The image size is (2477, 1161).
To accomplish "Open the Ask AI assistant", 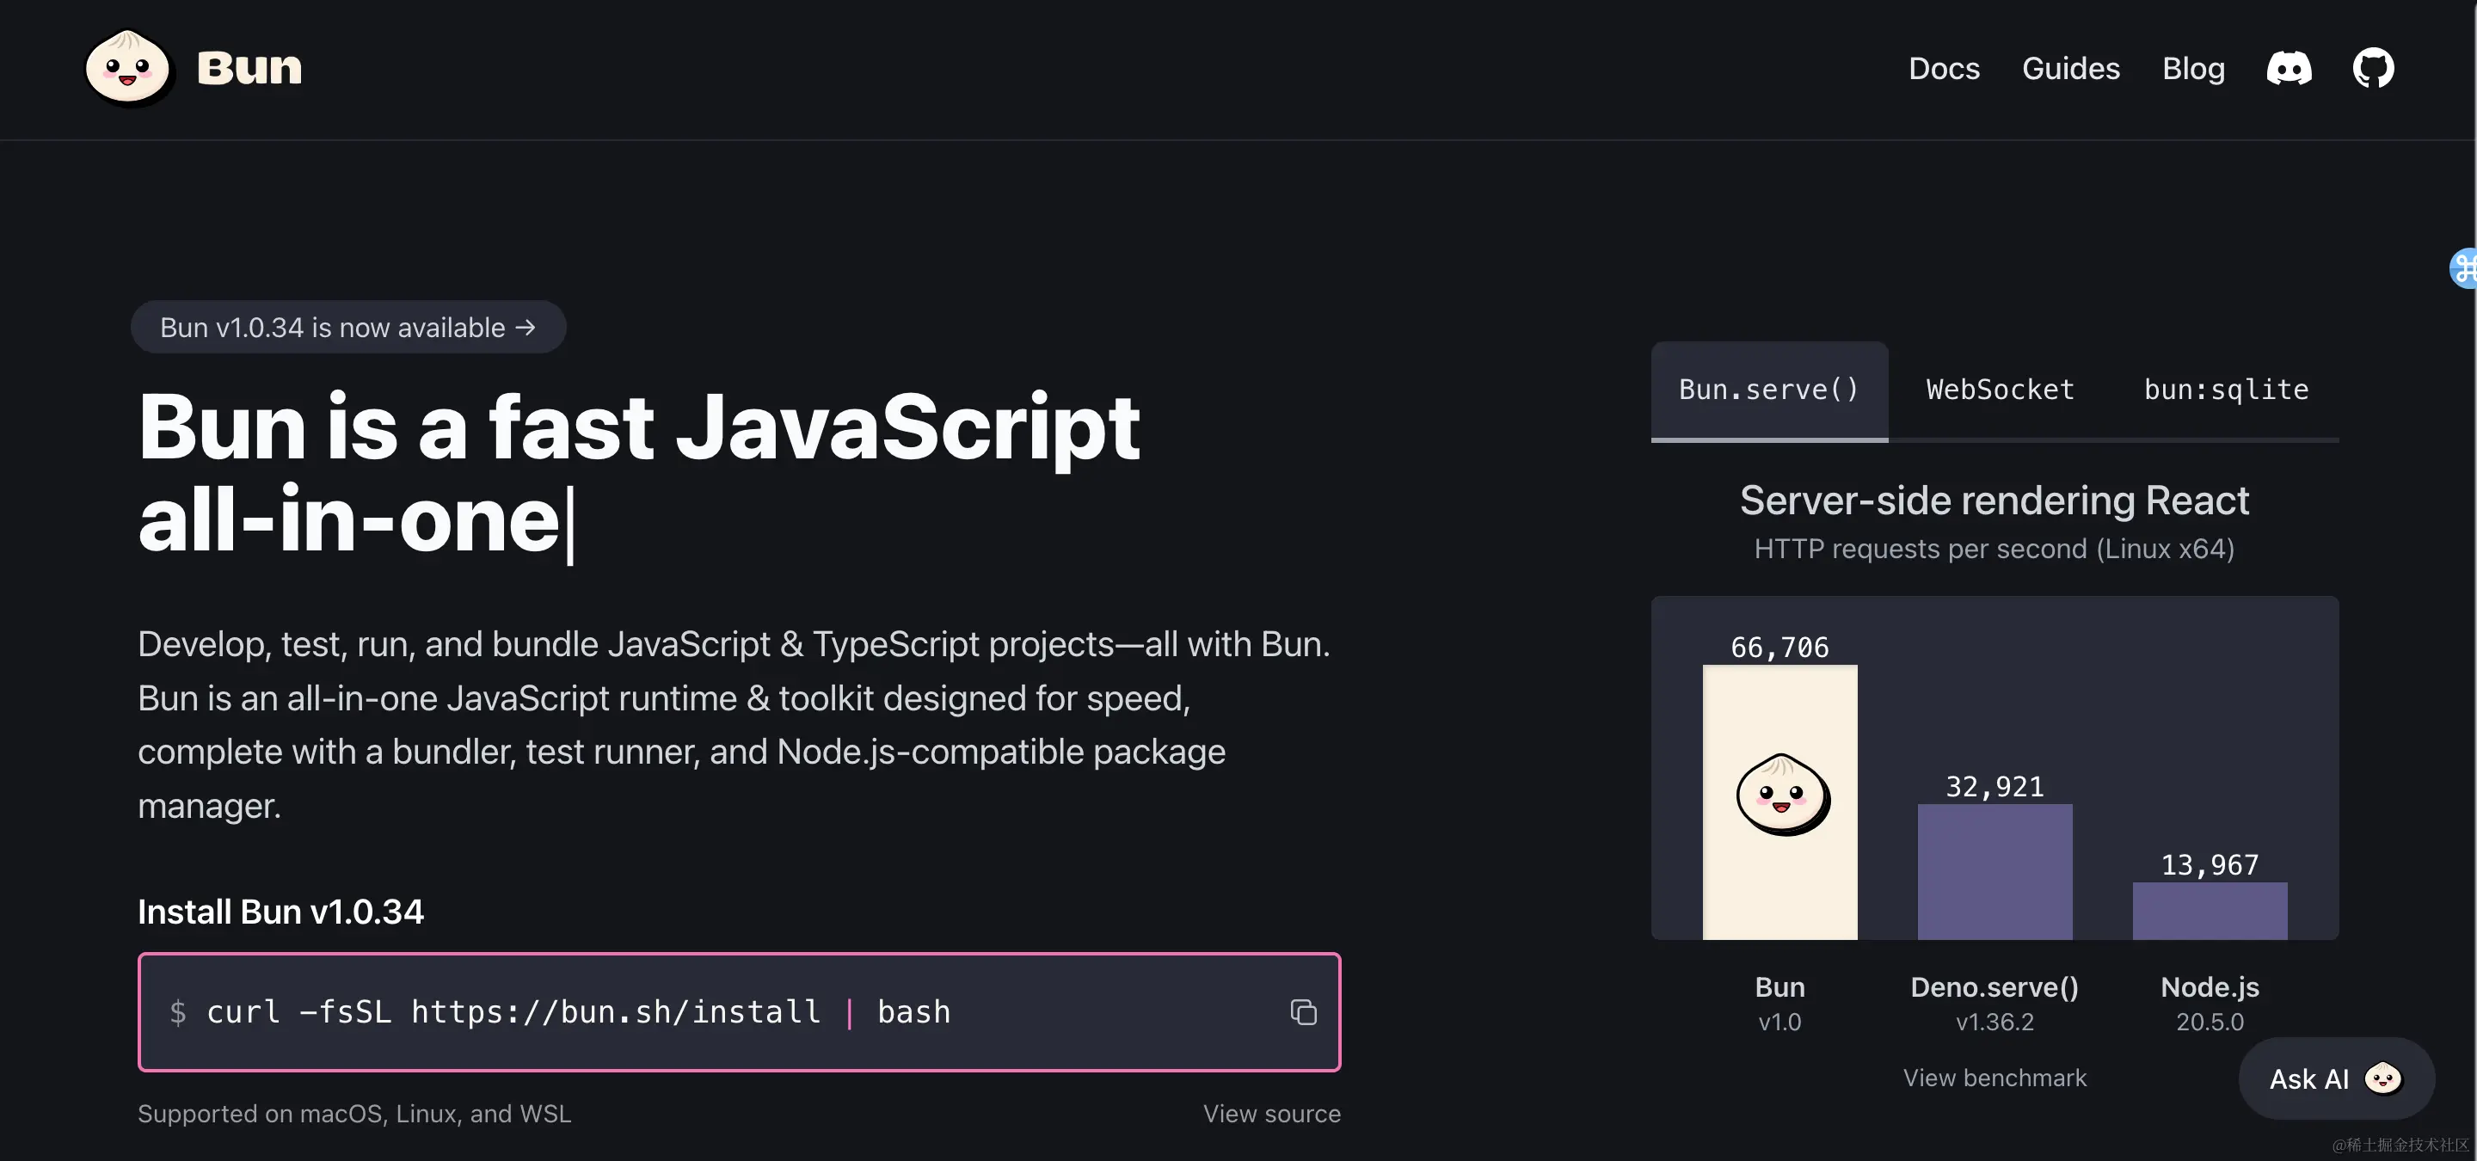I will coord(2337,1078).
